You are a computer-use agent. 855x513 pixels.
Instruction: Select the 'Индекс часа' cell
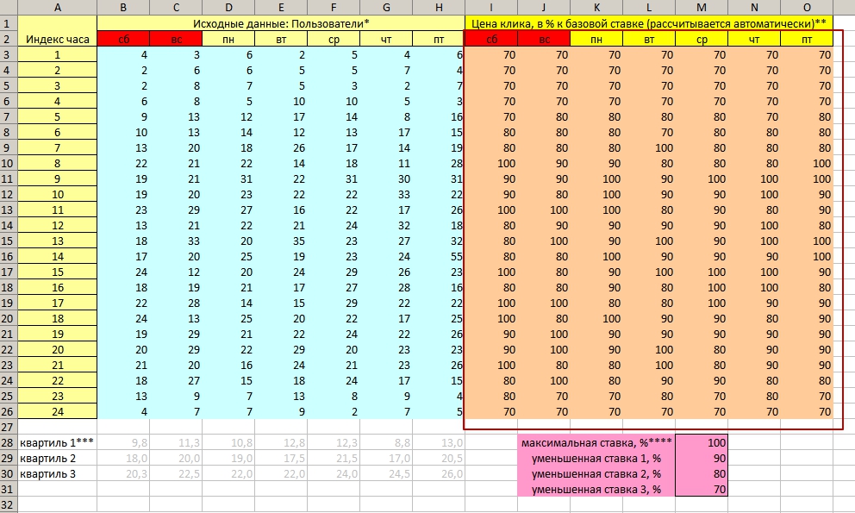[57, 39]
